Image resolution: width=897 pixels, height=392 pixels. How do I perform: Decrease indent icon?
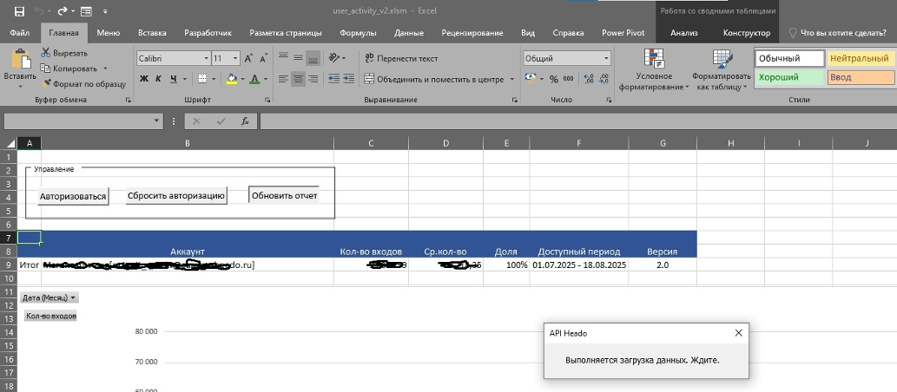coord(334,79)
